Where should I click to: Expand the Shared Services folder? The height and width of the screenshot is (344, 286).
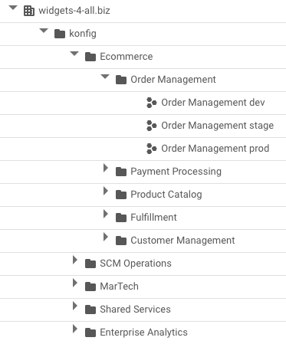(x=75, y=306)
